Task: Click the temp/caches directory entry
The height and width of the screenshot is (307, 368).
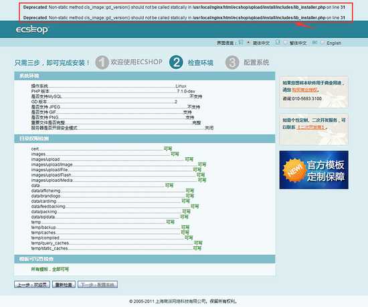Action: pos(43,232)
